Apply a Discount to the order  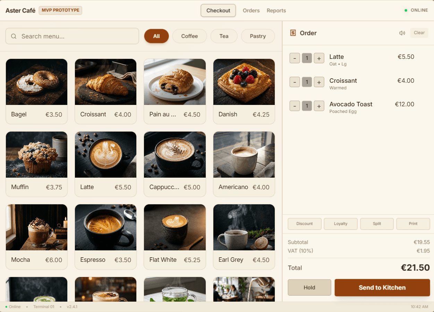tap(305, 224)
